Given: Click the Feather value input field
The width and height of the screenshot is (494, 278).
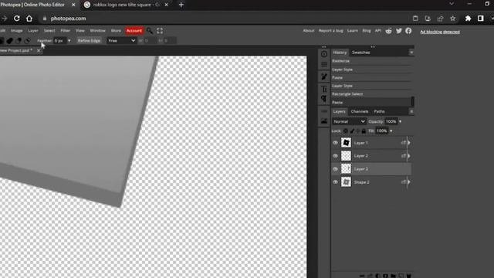Looking at the screenshot, I should pyautogui.click(x=59, y=41).
